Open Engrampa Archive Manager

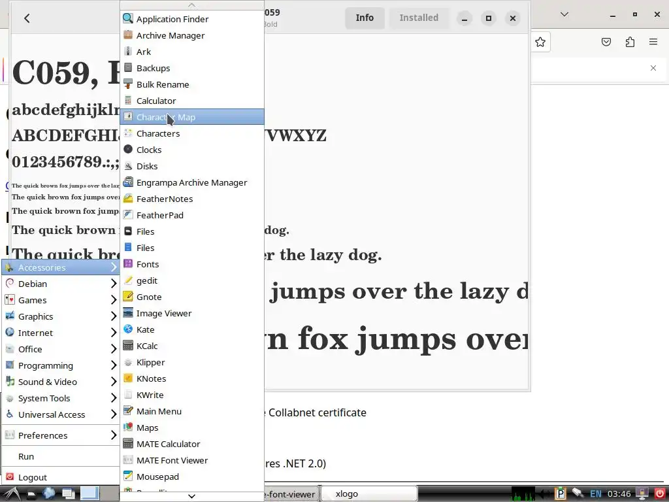192,182
